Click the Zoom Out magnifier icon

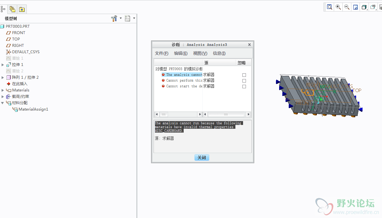[347, 7]
